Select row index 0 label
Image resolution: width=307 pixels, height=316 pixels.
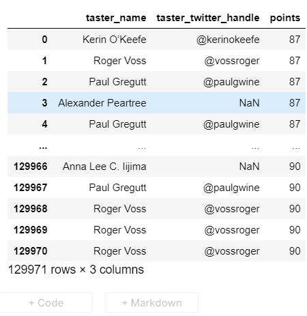pyautogui.click(x=44, y=40)
